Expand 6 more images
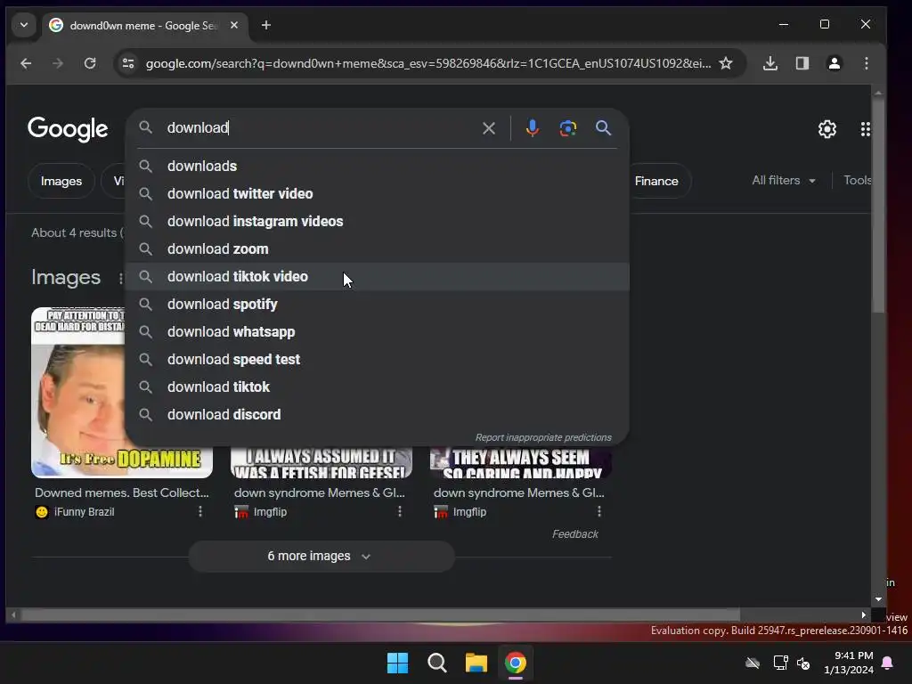Viewport: 912px width, 684px height. pos(321,556)
